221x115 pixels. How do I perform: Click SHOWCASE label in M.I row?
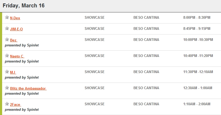click(94, 72)
